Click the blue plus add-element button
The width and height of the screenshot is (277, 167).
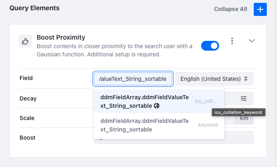[260, 9]
